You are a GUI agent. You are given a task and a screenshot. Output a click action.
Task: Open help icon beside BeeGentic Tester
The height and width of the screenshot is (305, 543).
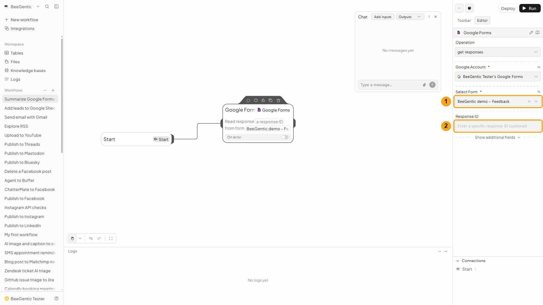pyautogui.click(x=56, y=299)
